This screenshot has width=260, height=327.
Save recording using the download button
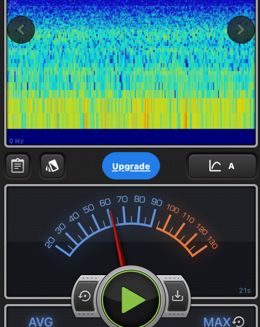(176, 297)
